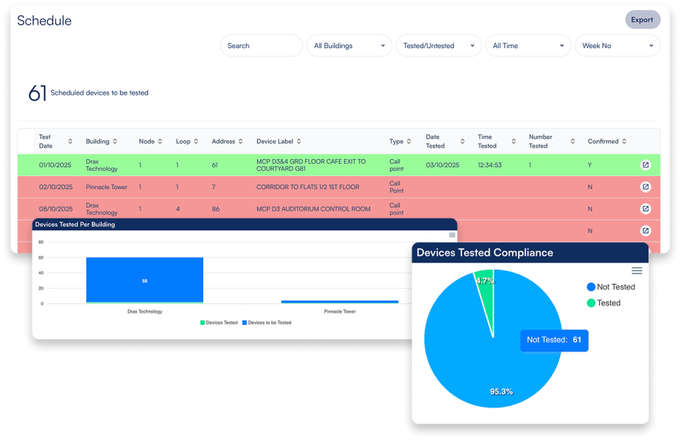Screen dimensions: 681x440
Task: Open the All Time dropdown
Action: pyautogui.click(x=528, y=46)
